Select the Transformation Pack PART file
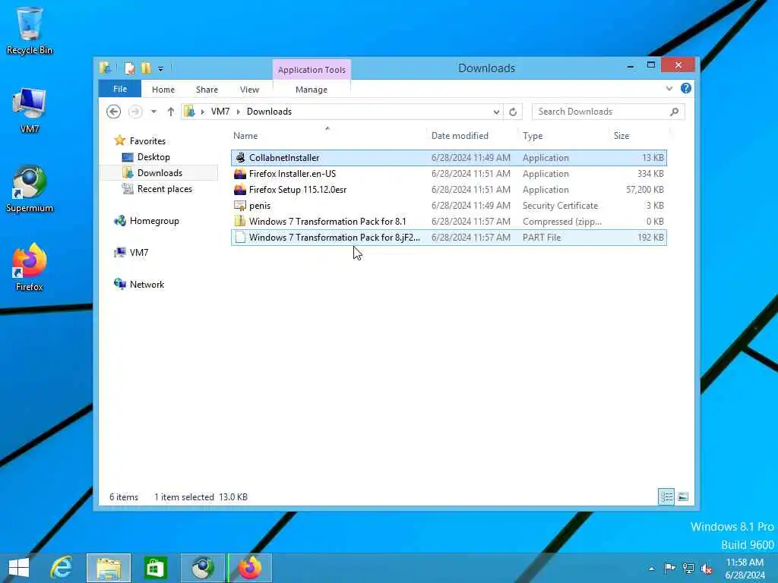Image resolution: width=778 pixels, height=583 pixels. pos(448,238)
